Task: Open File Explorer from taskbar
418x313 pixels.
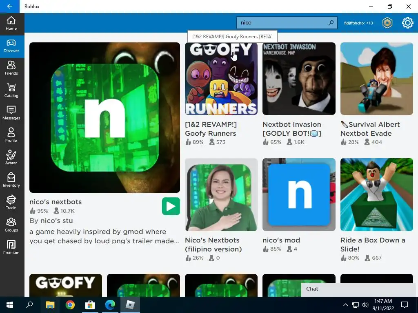Action: pos(50,305)
